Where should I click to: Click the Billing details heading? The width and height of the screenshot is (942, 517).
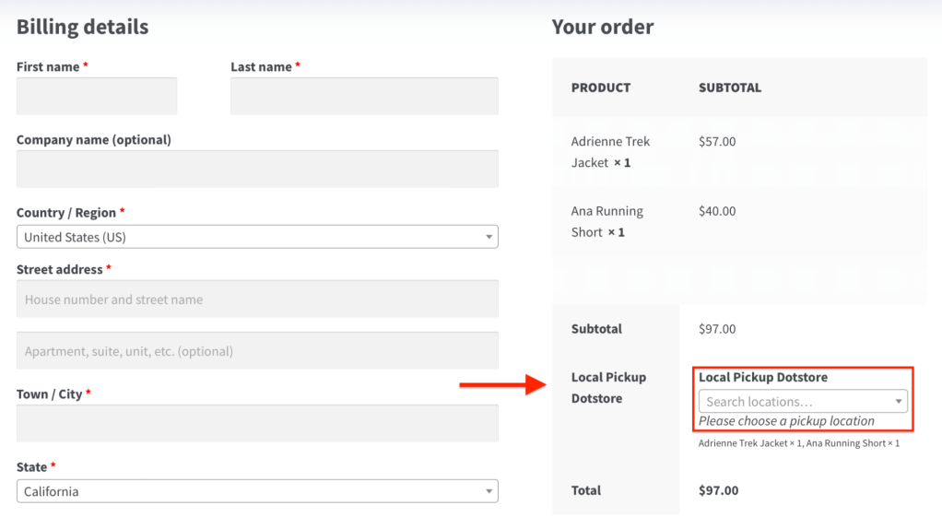(82, 27)
